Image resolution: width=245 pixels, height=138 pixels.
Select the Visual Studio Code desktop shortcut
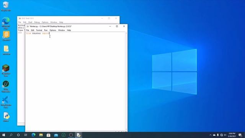click(x=6, y=102)
